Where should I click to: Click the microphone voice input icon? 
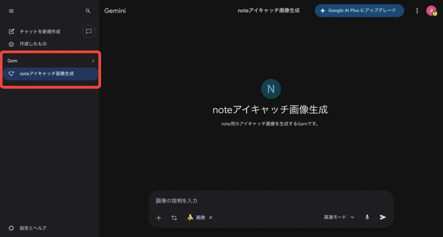[x=367, y=217]
